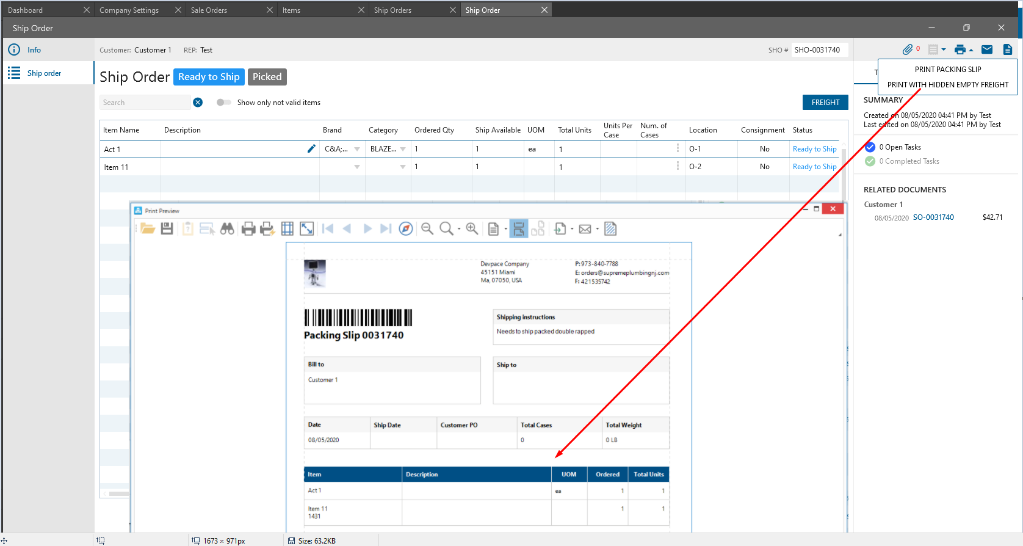Click the pencil edit icon in Act 1 row
1023x546 pixels.
(311, 148)
